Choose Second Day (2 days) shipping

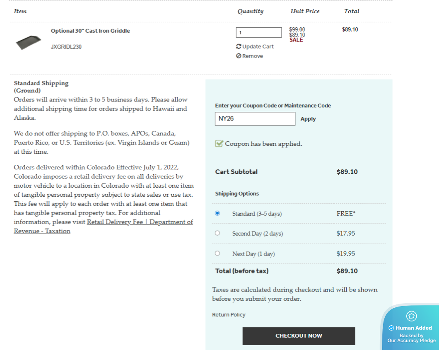point(217,233)
